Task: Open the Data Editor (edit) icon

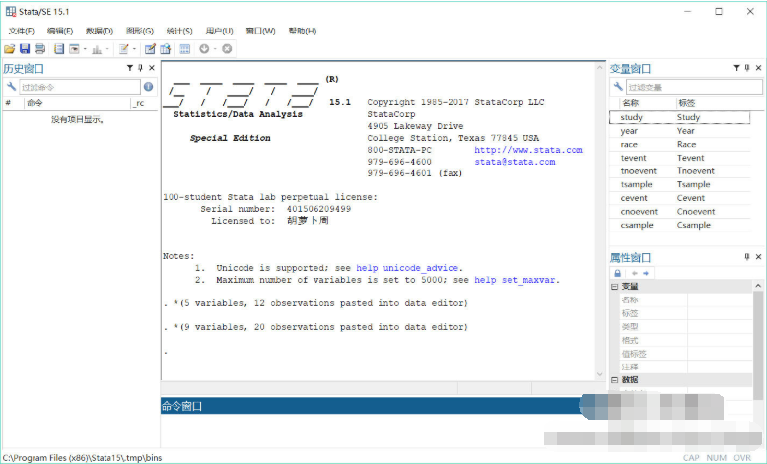Action: (150, 48)
